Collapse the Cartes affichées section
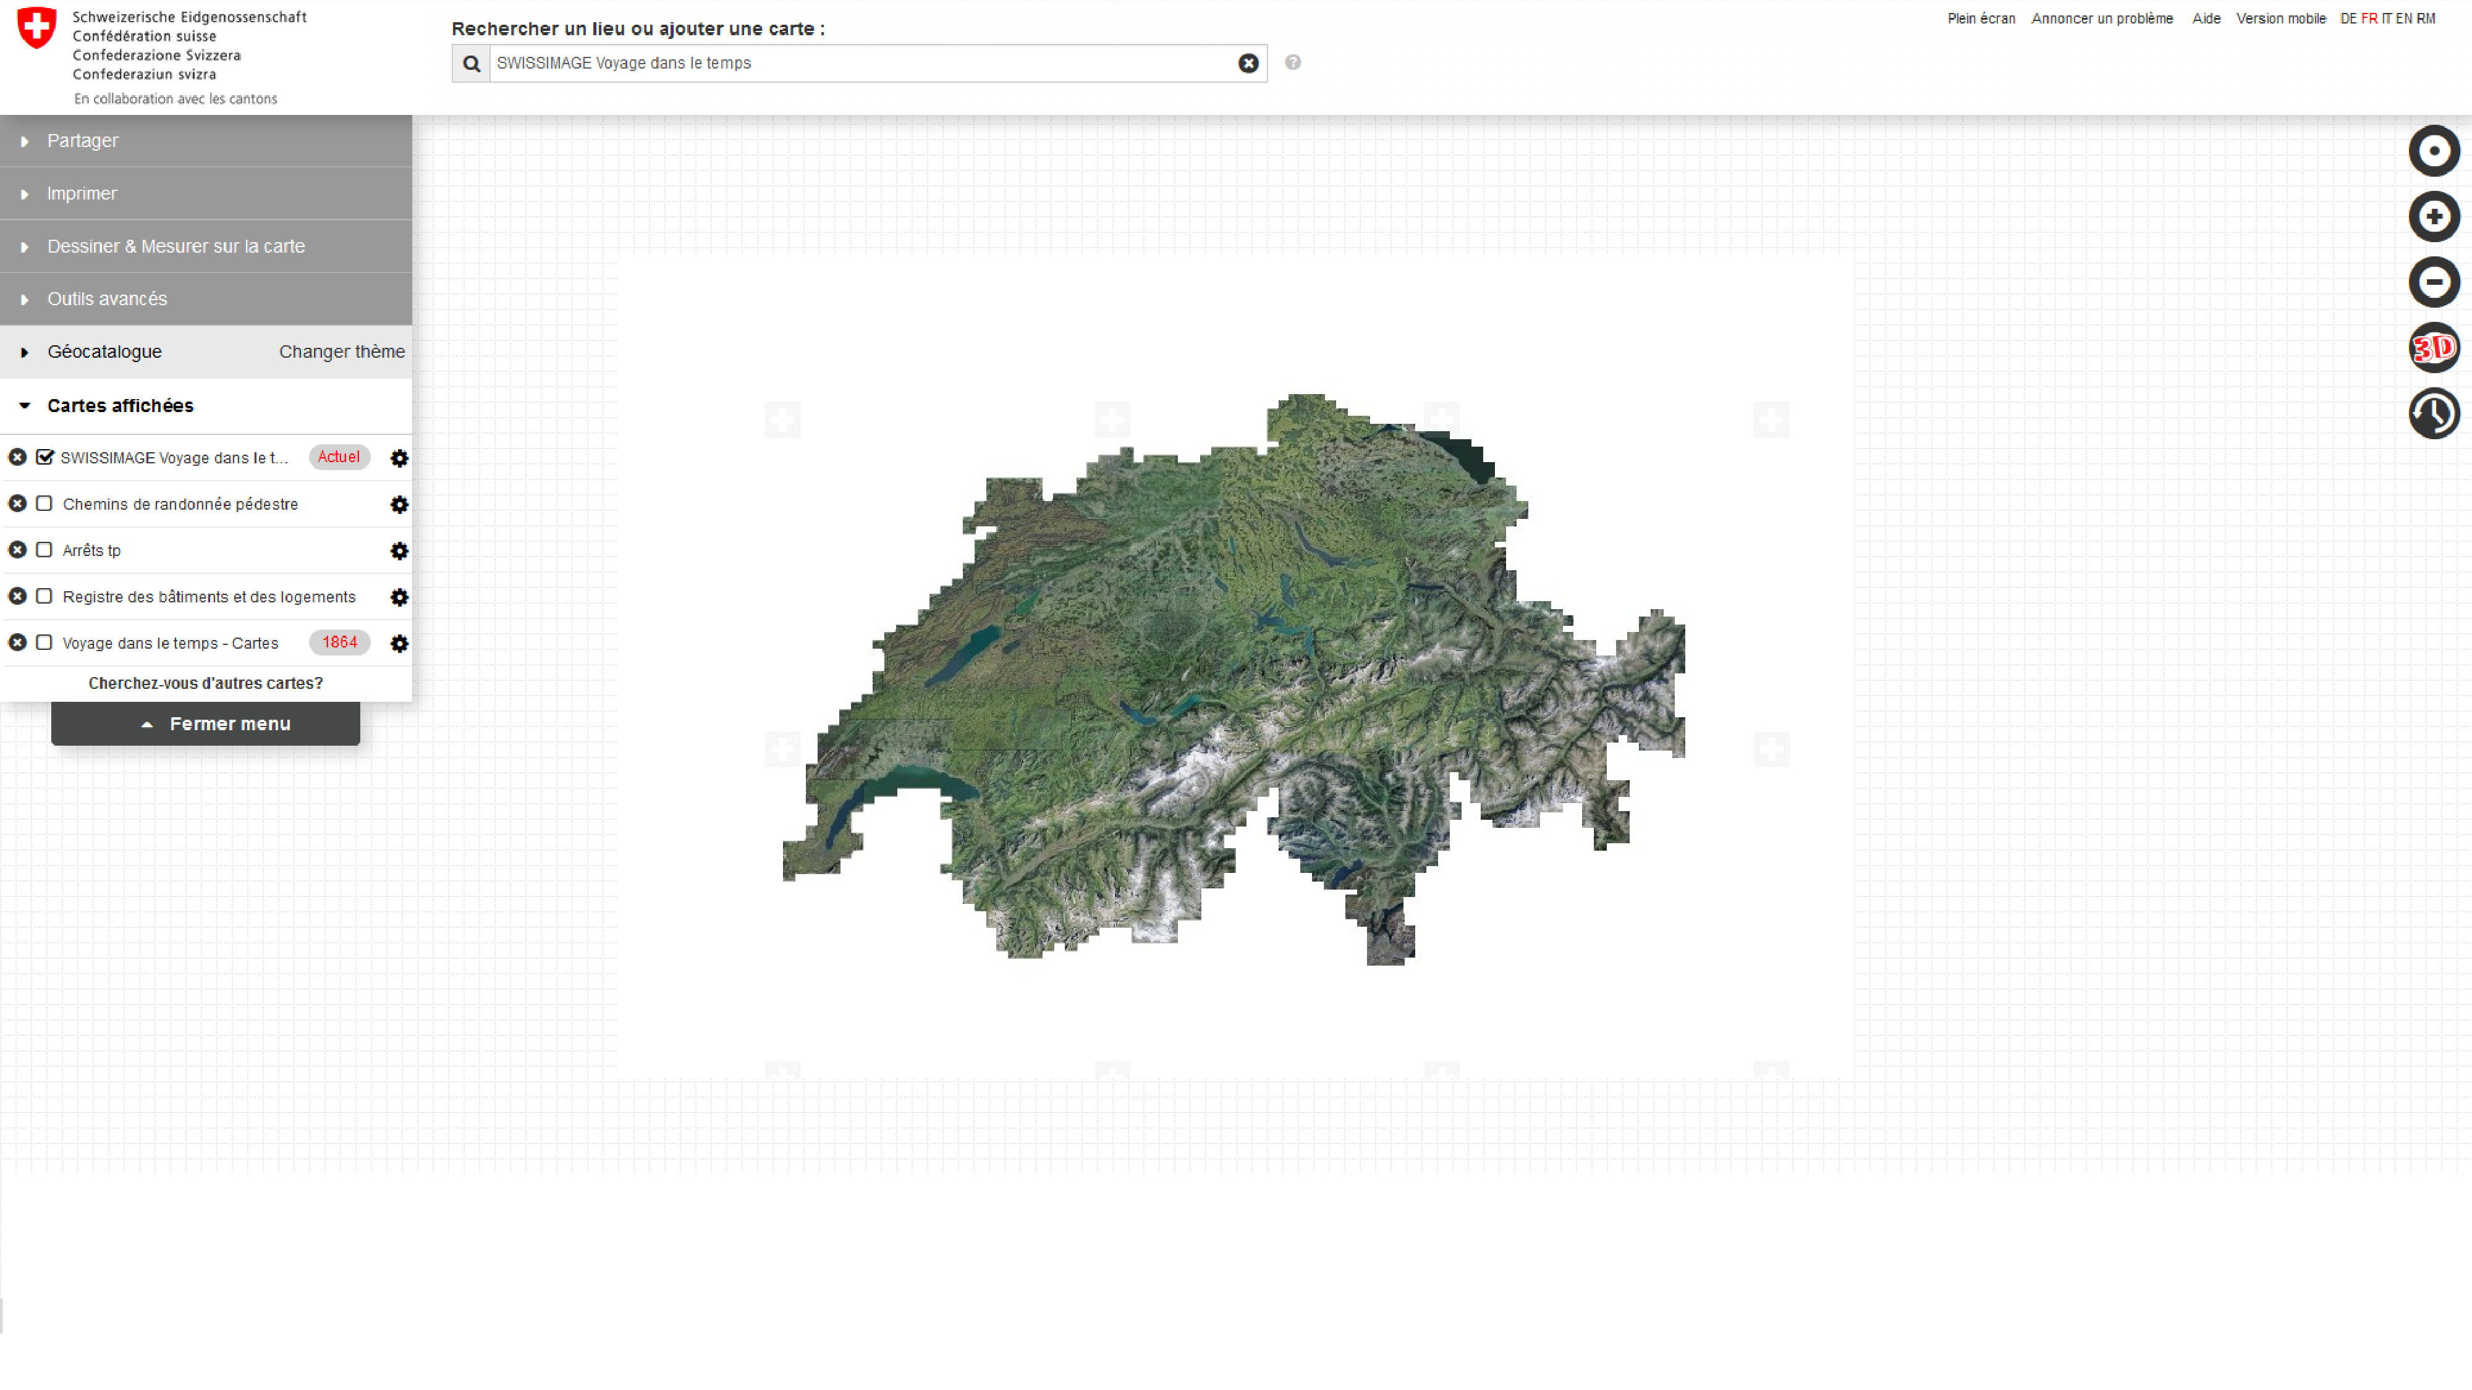Viewport: 2472px width, 1390px height. pyautogui.click(x=120, y=406)
